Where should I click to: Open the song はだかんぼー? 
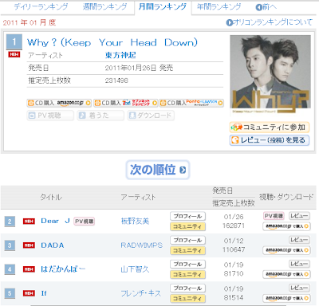coord(63,269)
